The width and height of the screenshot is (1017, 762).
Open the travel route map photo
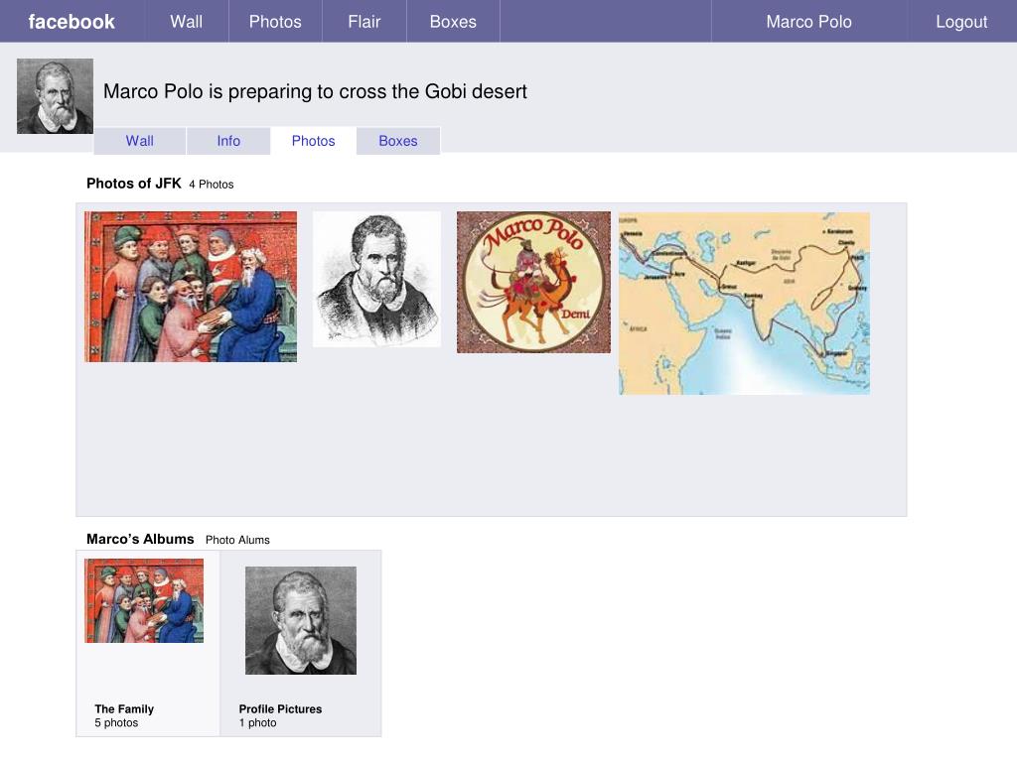[x=744, y=304]
